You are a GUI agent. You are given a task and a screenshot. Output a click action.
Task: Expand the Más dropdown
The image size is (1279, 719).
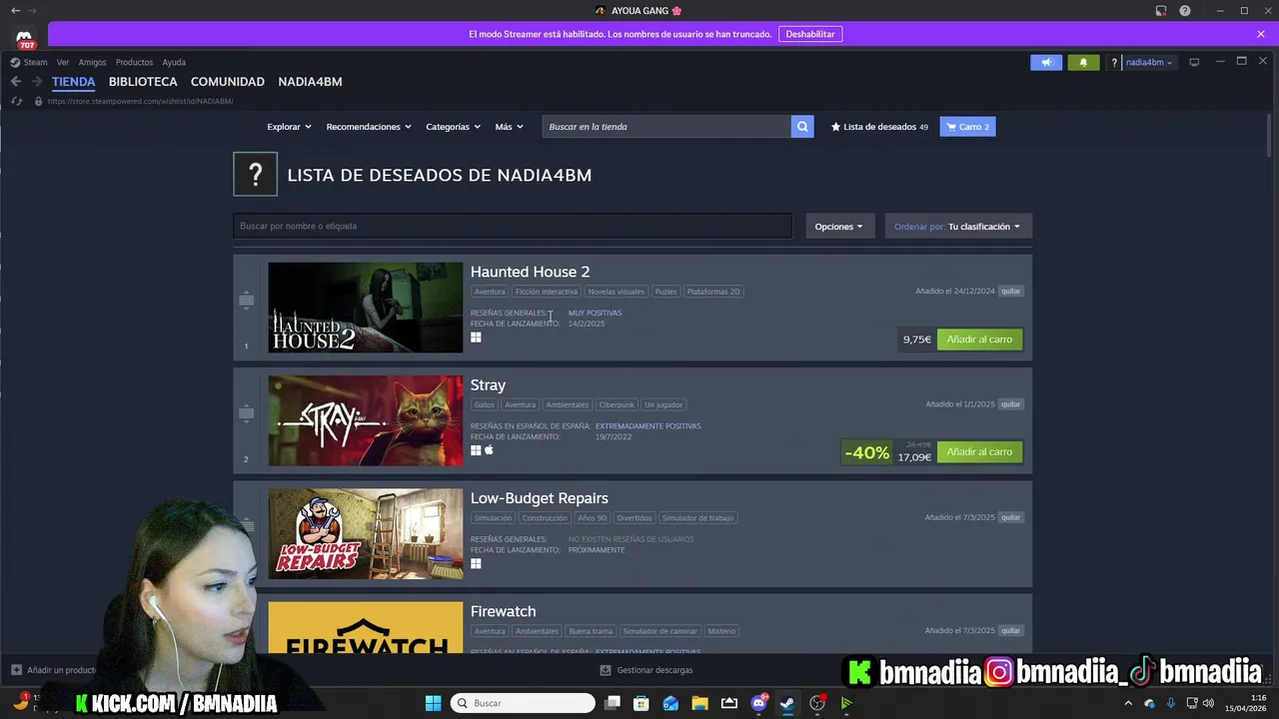pos(509,127)
